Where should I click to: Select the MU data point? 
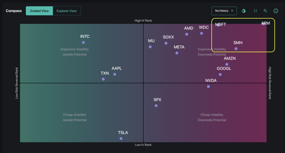[150, 47]
